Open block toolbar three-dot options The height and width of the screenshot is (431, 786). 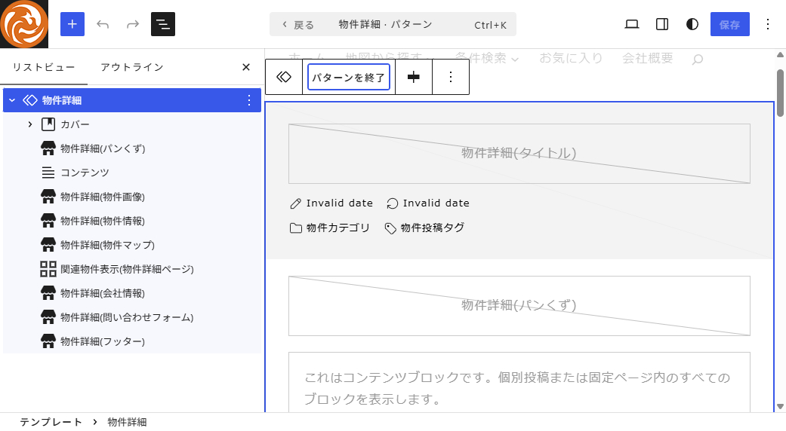(451, 77)
